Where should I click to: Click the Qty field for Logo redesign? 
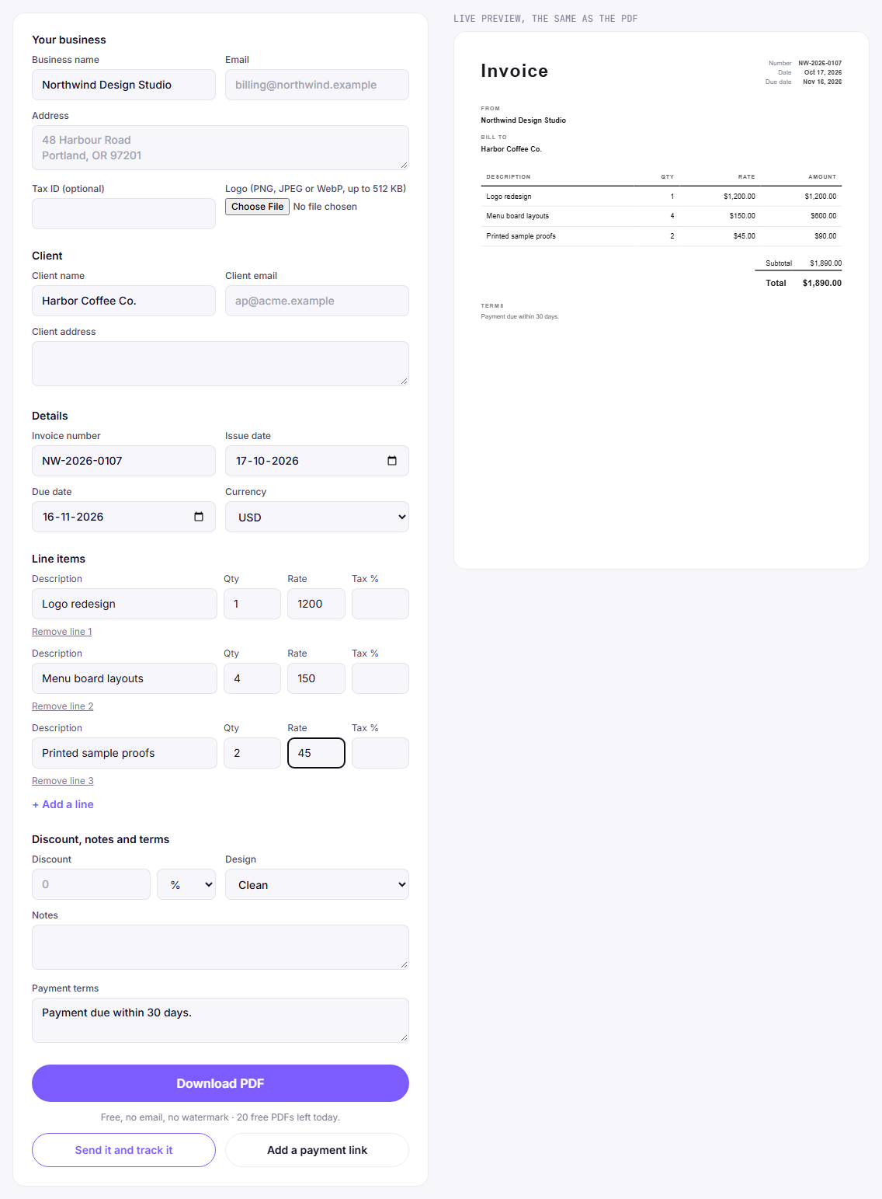pos(252,604)
